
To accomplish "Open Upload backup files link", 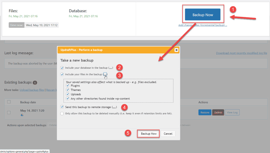I will coord(32,90).
